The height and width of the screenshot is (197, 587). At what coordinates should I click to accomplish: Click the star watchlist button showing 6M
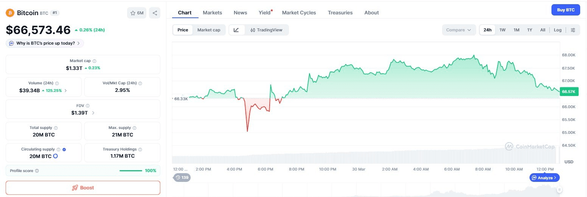point(137,13)
